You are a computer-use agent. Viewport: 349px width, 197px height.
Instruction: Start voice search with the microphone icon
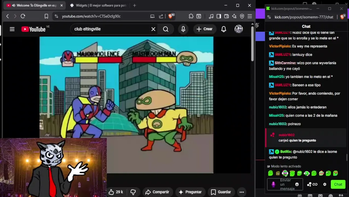tap(183, 29)
